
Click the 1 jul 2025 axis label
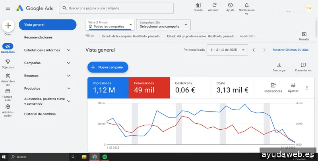(113, 148)
